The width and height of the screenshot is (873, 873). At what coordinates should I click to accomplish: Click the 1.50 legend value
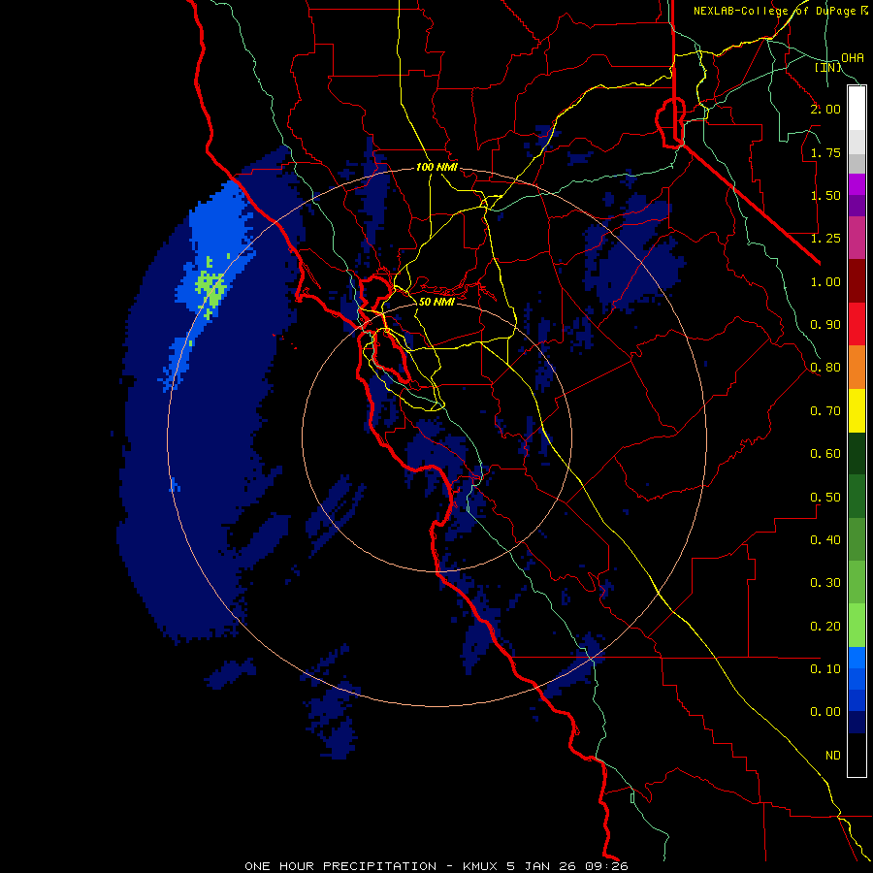pyautogui.click(x=825, y=195)
